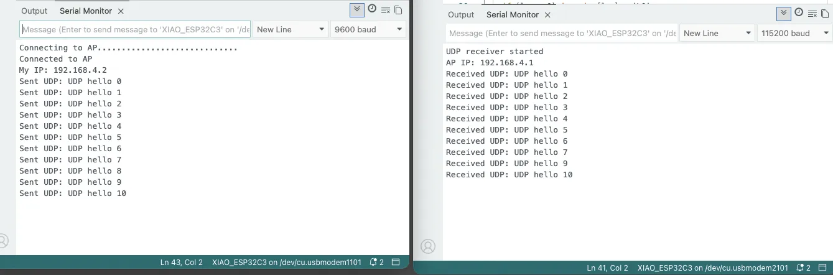
Task: Toggle timestamp in the 9600 baud monitor
Action: pos(372,9)
